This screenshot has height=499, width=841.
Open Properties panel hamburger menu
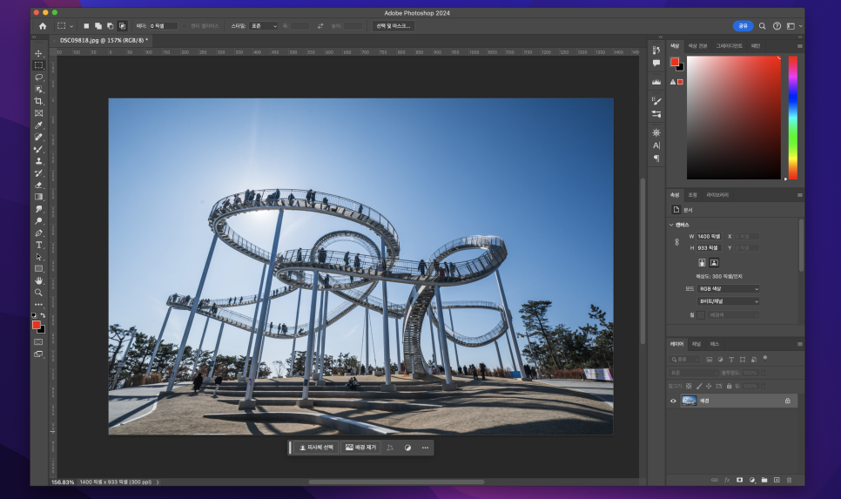point(800,195)
